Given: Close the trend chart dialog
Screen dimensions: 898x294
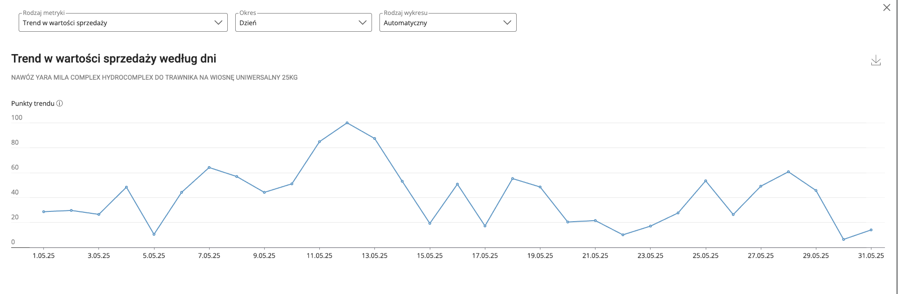Looking at the screenshot, I should pos(886,7).
